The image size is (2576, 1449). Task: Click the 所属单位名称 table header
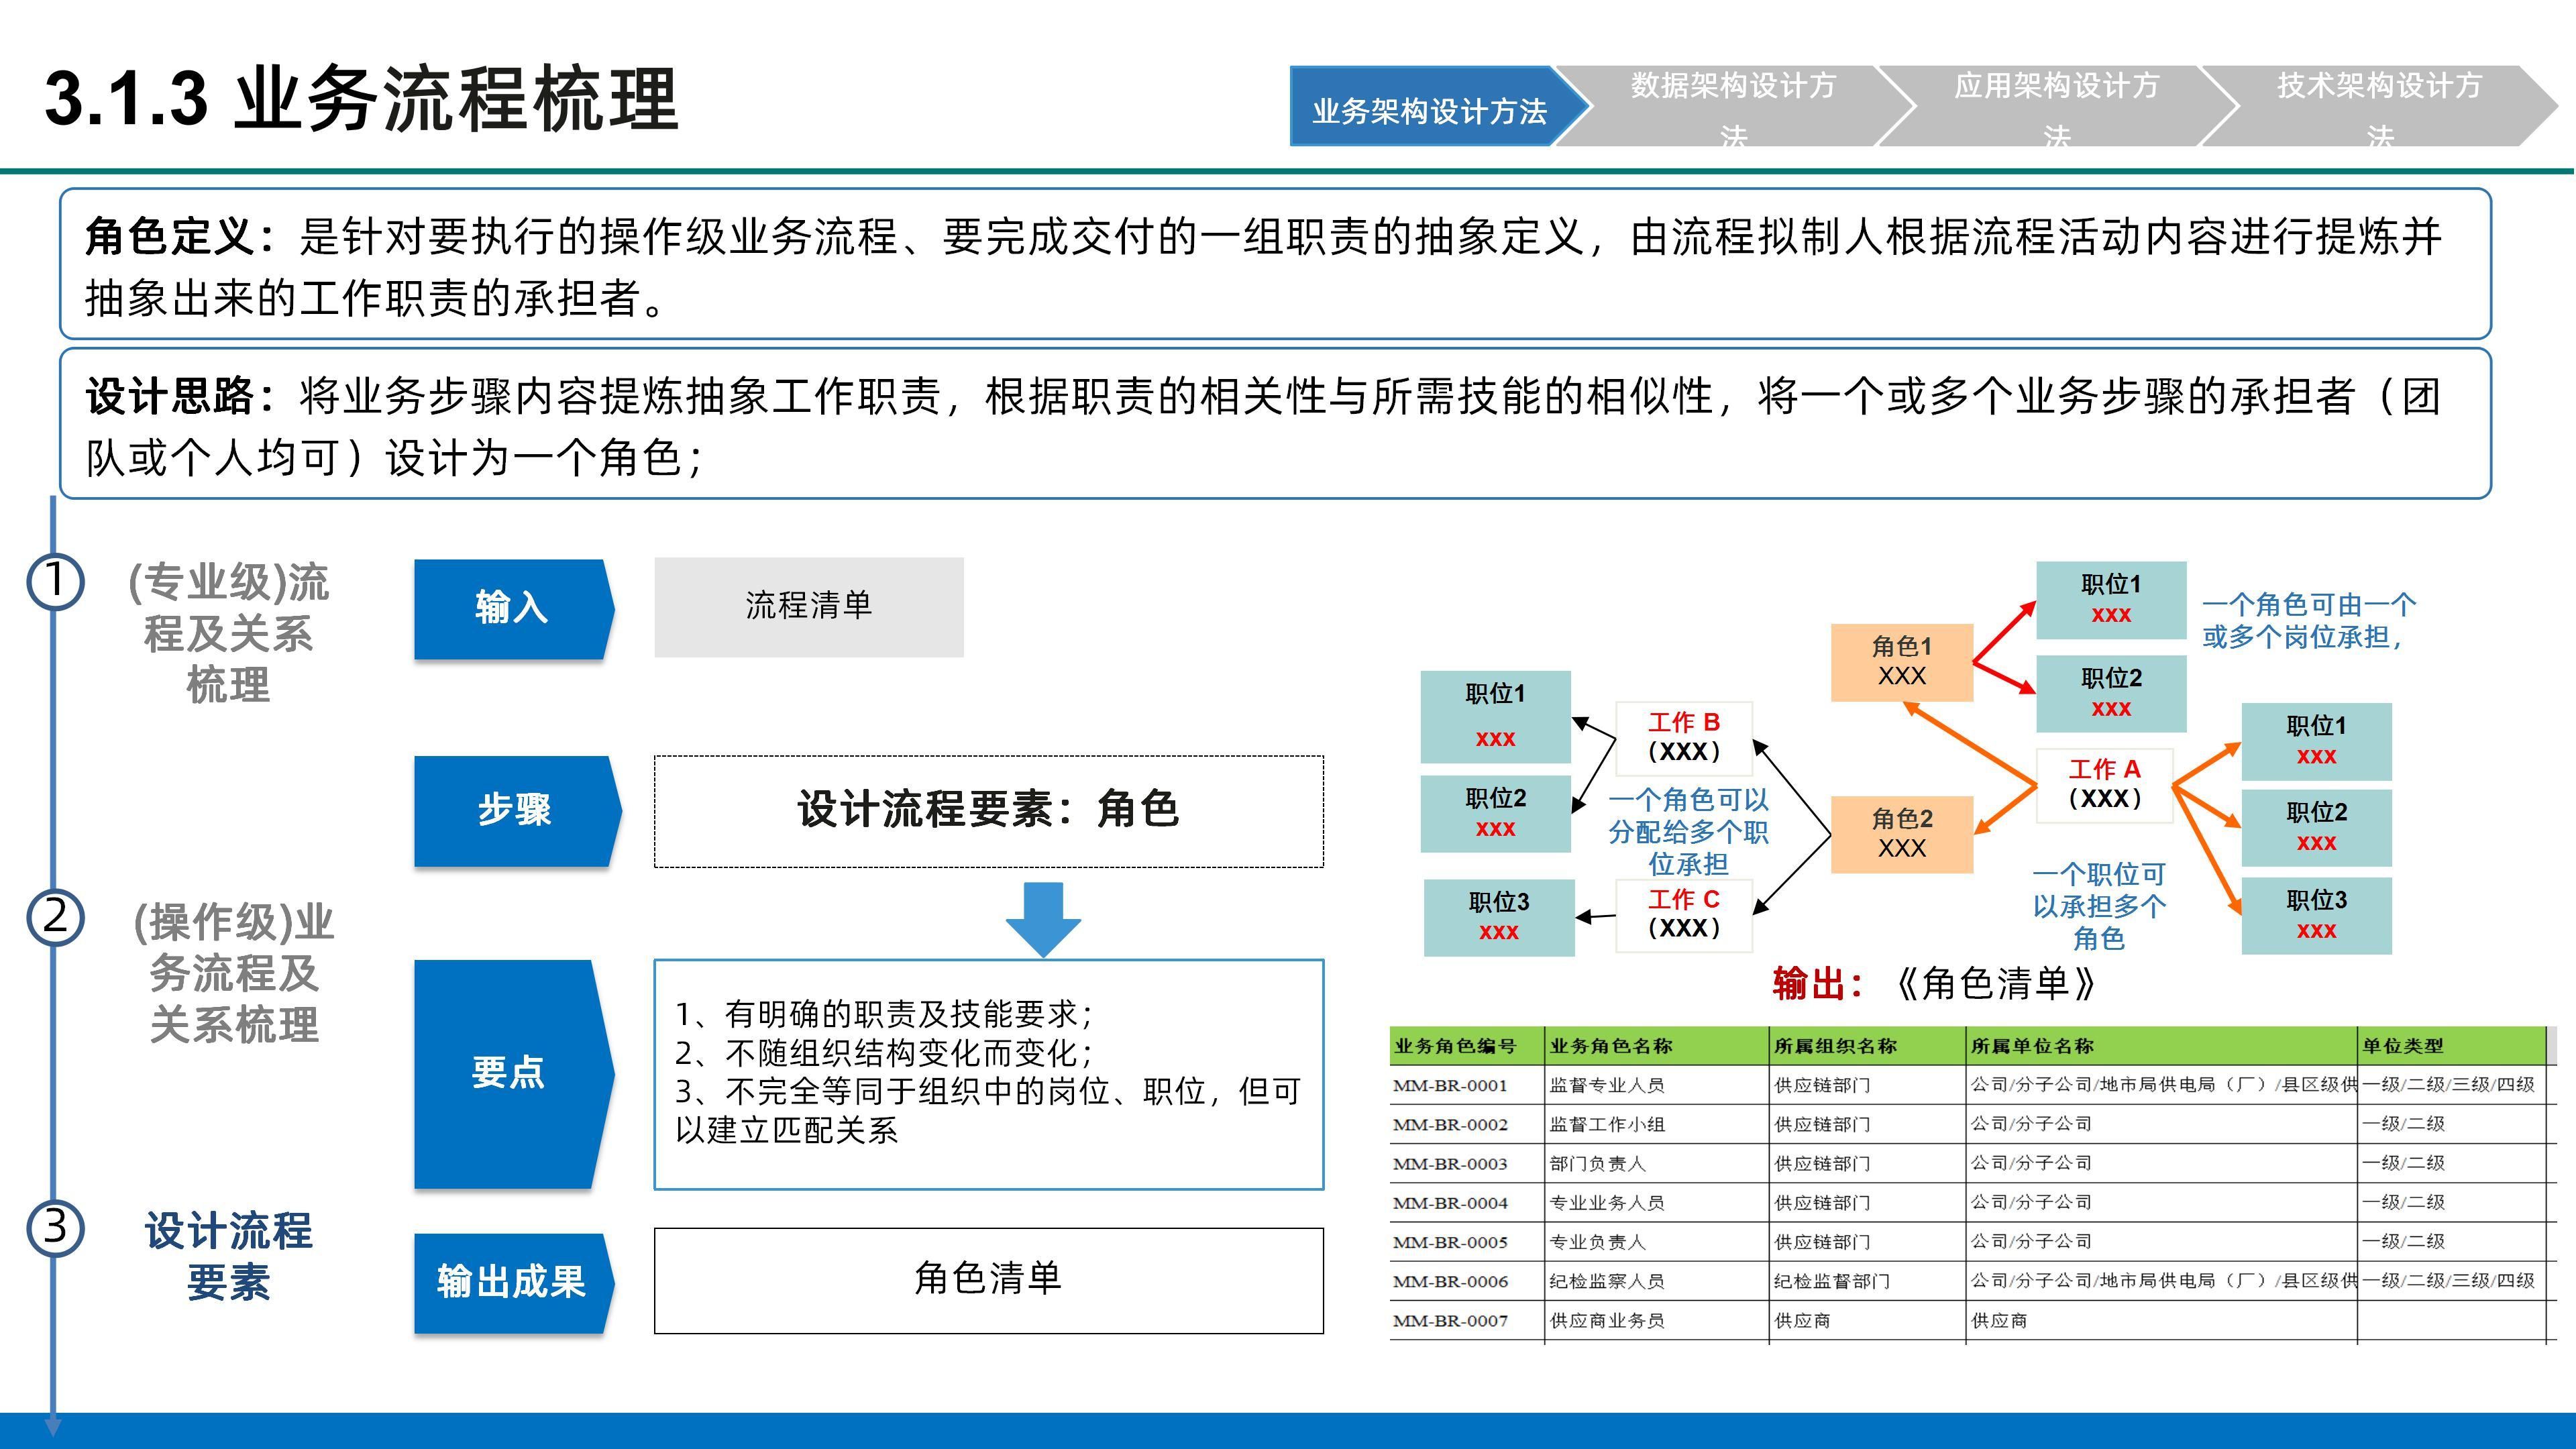[x=2161, y=1046]
